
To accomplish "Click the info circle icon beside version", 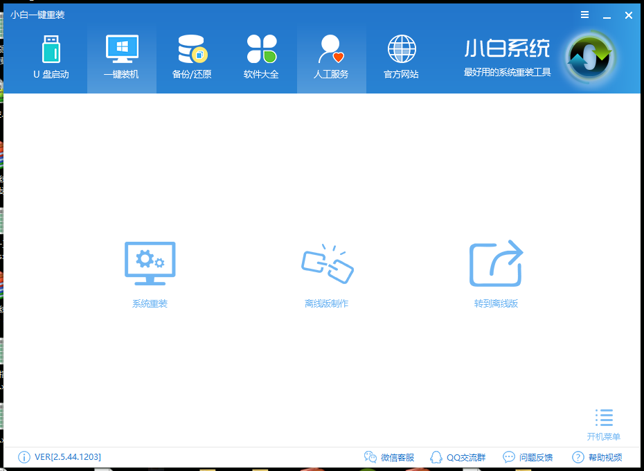I will click(x=24, y=457).
